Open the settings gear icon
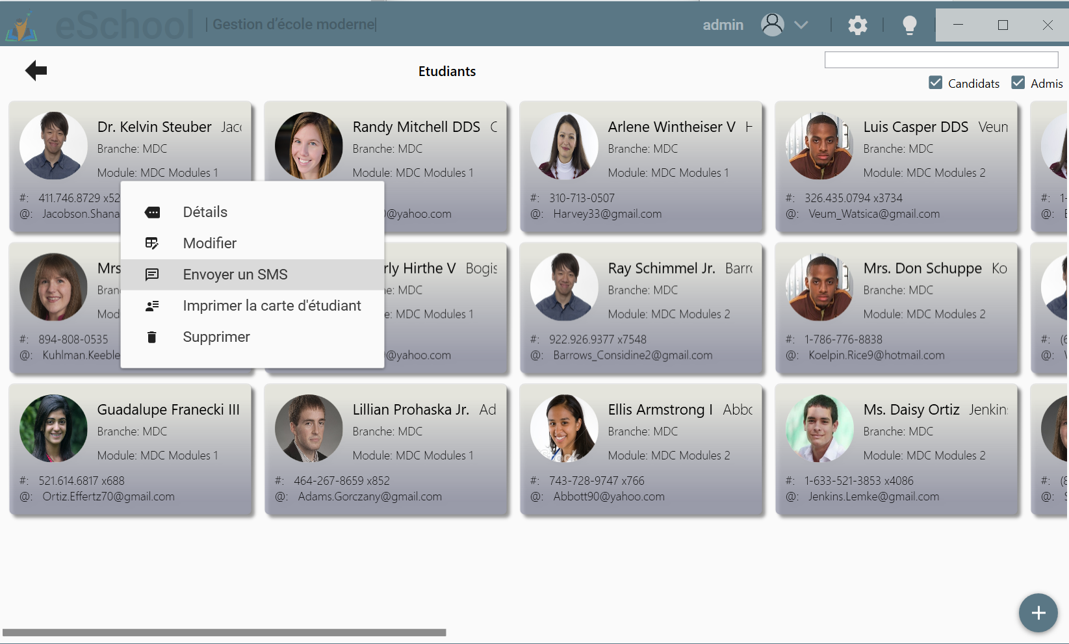Screen dimensions: 1069x644 coord(857,25)
